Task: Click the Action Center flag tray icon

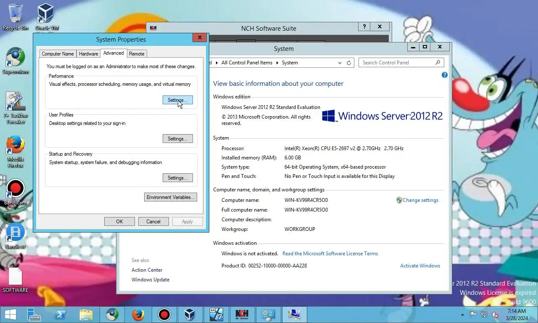Action: [473, 315]
